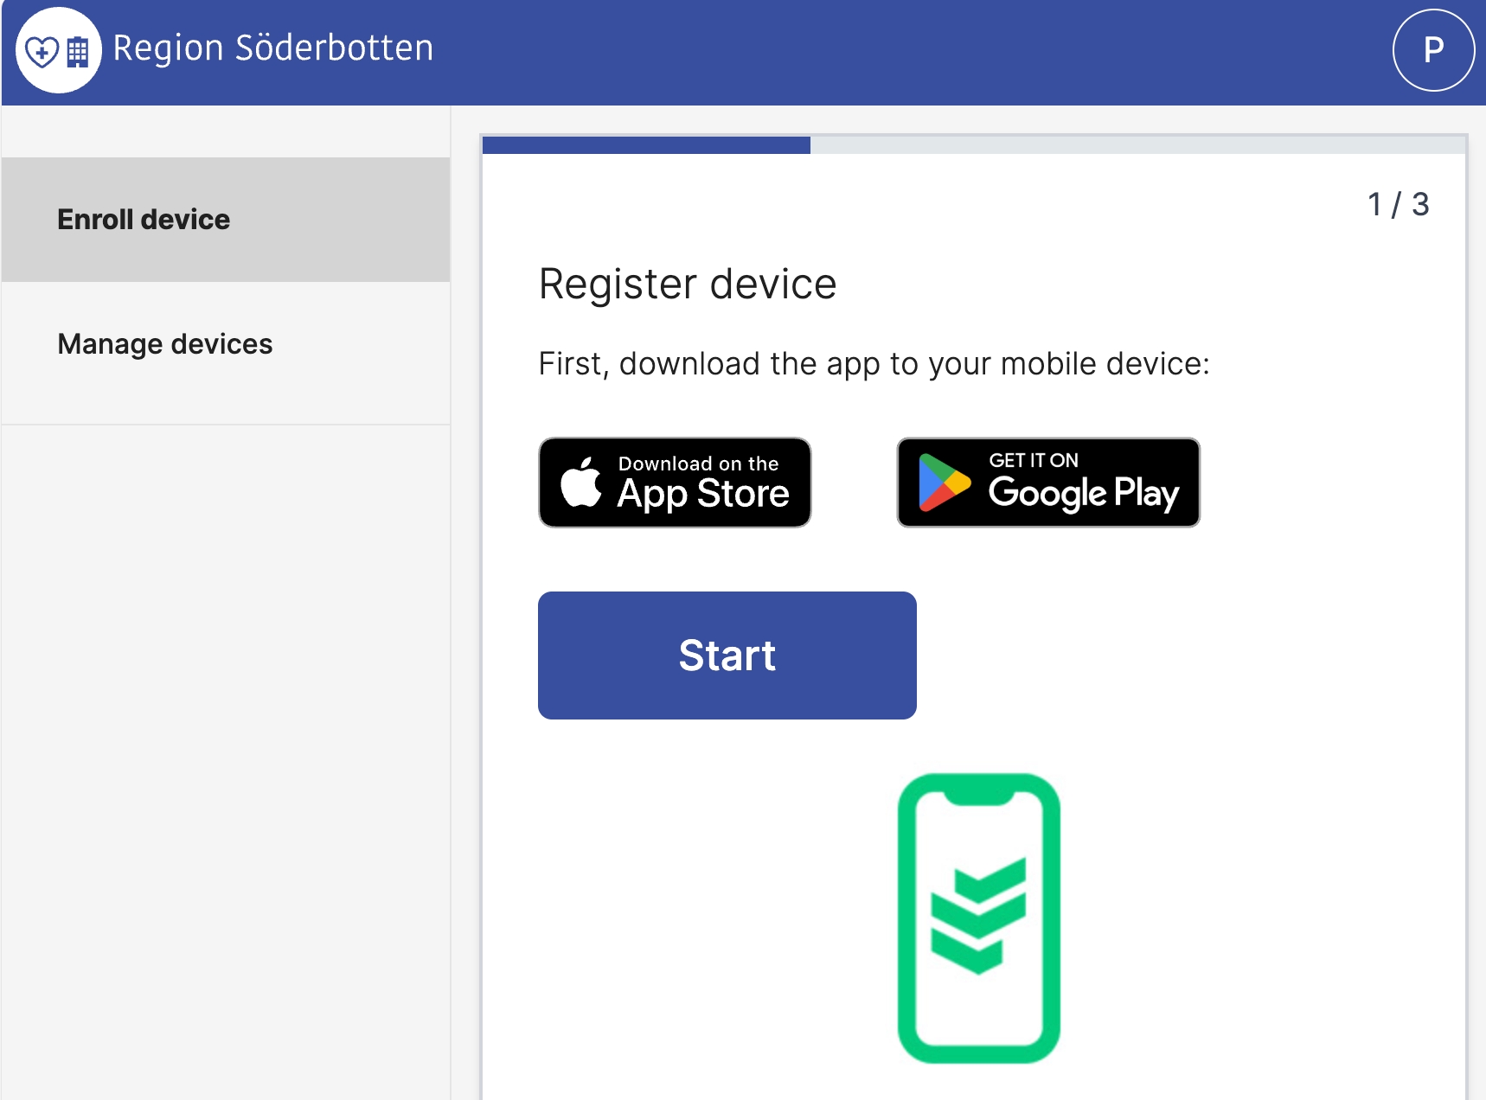
Task: Open Manage devices in the sidebar
Action: click(x=165, y=344)
